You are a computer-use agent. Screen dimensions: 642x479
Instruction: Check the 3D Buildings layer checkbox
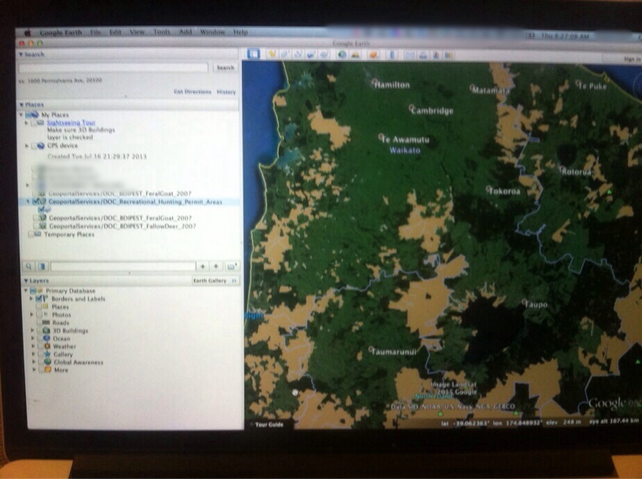[40, 331]
